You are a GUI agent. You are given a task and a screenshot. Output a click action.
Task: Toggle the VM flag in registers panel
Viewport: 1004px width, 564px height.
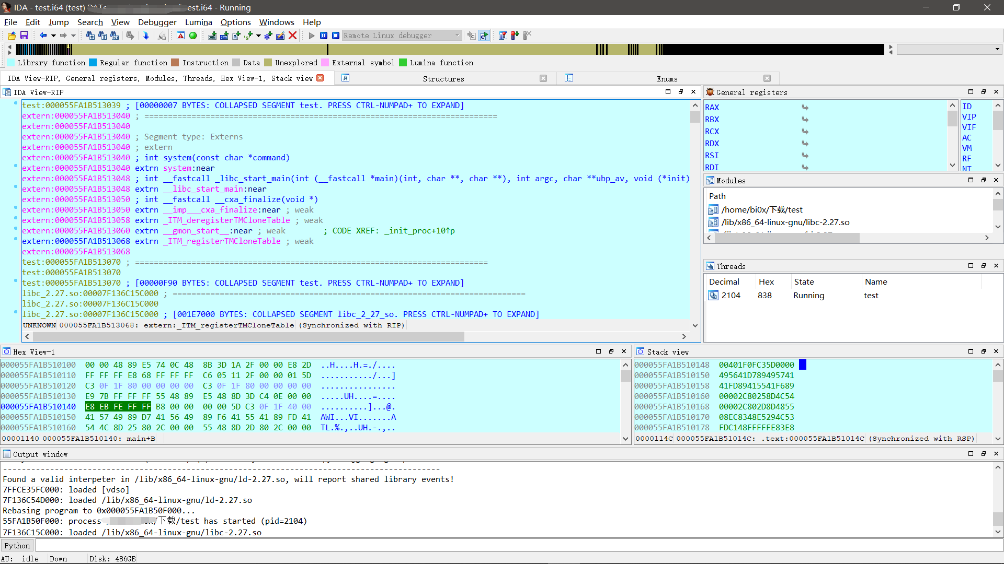pyautogui.click(x=967, y=148)
